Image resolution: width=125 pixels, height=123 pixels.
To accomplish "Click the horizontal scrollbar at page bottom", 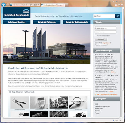I will (x=62, y=118).
